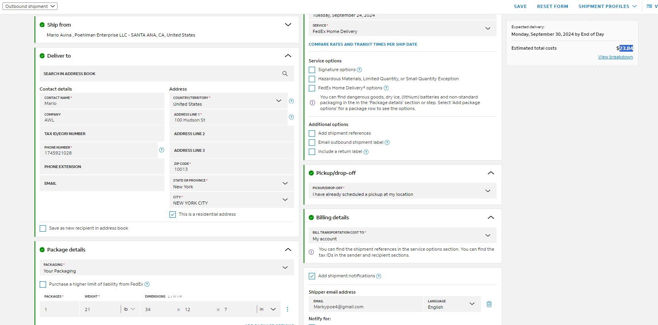This screenshot has height=325, width=658.
Task: Collapse the Billing details section
Action: [491, 217]
